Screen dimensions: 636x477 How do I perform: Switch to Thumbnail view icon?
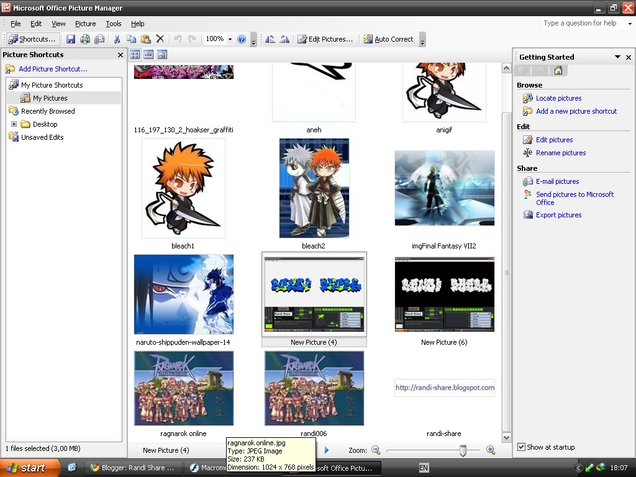[x=135, y=55]
